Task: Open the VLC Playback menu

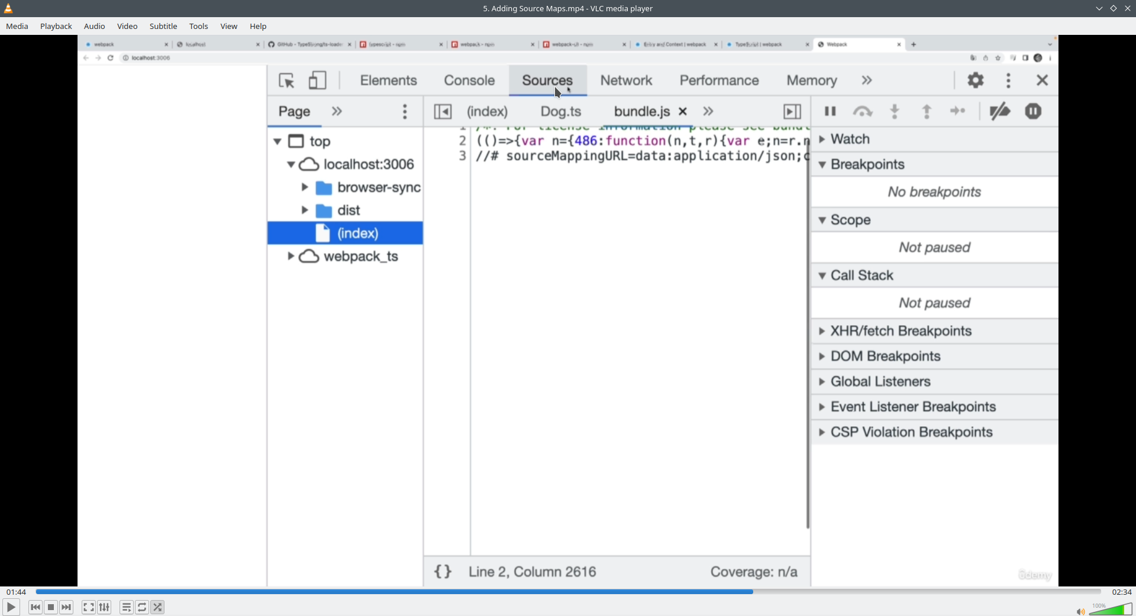Action: coord(56,26)
